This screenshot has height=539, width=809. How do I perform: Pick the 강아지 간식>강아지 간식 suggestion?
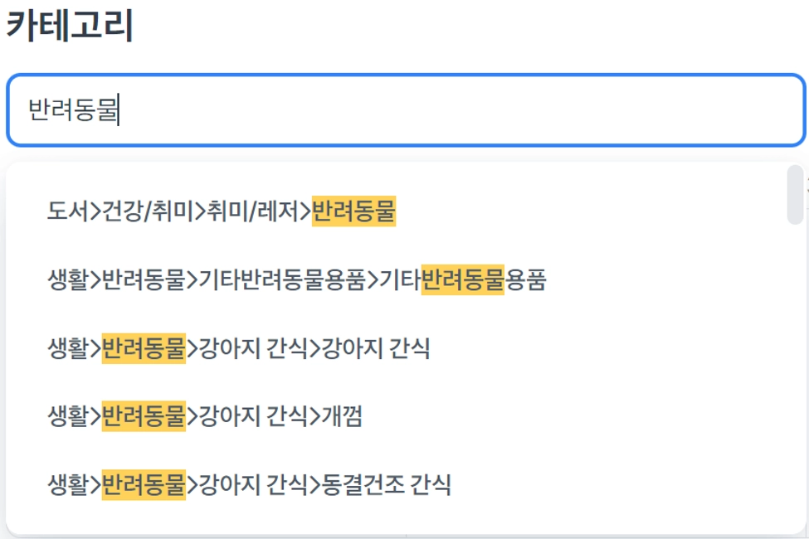coord(238,349)
